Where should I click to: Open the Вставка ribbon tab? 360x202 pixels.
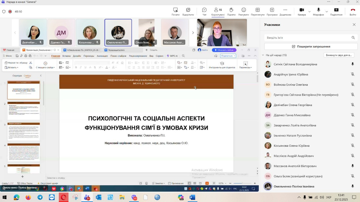click(66, 56)
